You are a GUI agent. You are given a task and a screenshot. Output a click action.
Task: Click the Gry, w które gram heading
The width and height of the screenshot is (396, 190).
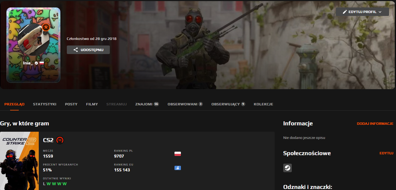coord(25,123)
